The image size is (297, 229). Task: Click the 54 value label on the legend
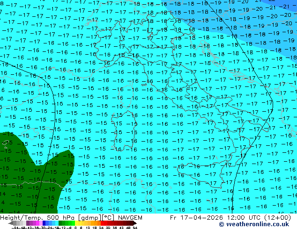pos(135,228)
